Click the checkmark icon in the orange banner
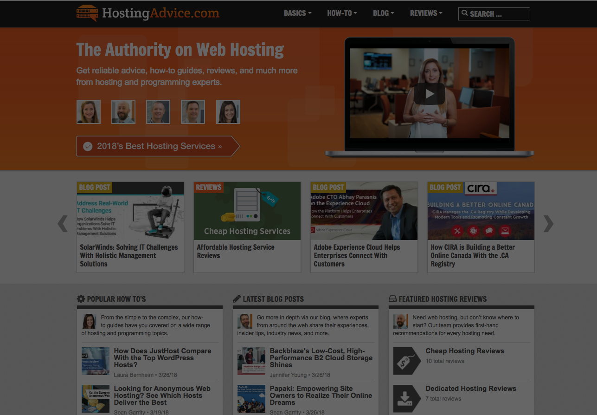Image resolution: width=597 pixels, height=415 pixels. tap(88, 146)
